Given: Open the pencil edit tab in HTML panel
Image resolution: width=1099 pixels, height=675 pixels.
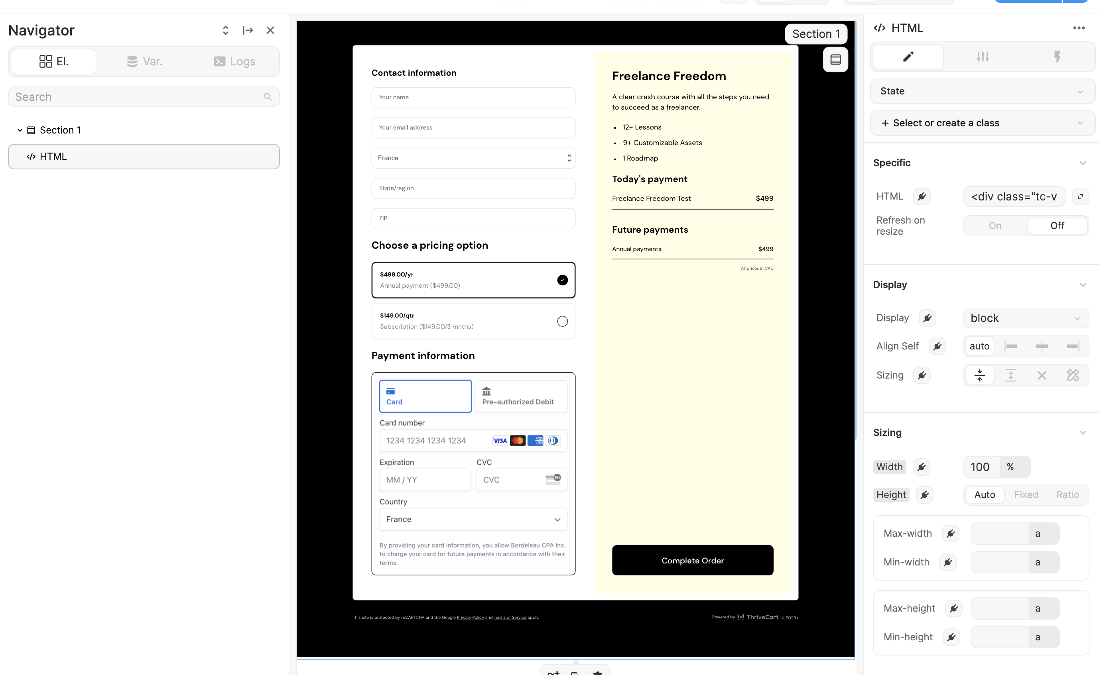Looking at the screenshot, I should [x=908, y=57].
